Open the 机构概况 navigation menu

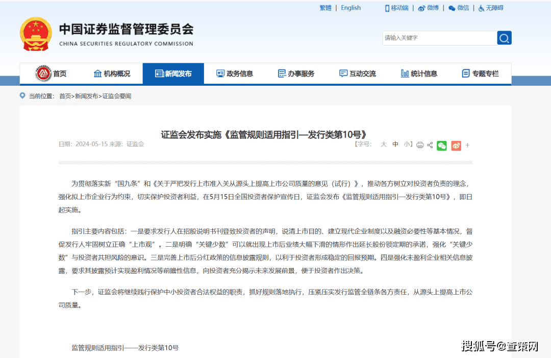coord(112,74)
